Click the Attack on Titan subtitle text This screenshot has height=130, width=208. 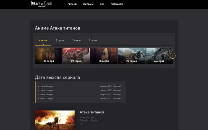pyautogui.click(x=87, y=118)
